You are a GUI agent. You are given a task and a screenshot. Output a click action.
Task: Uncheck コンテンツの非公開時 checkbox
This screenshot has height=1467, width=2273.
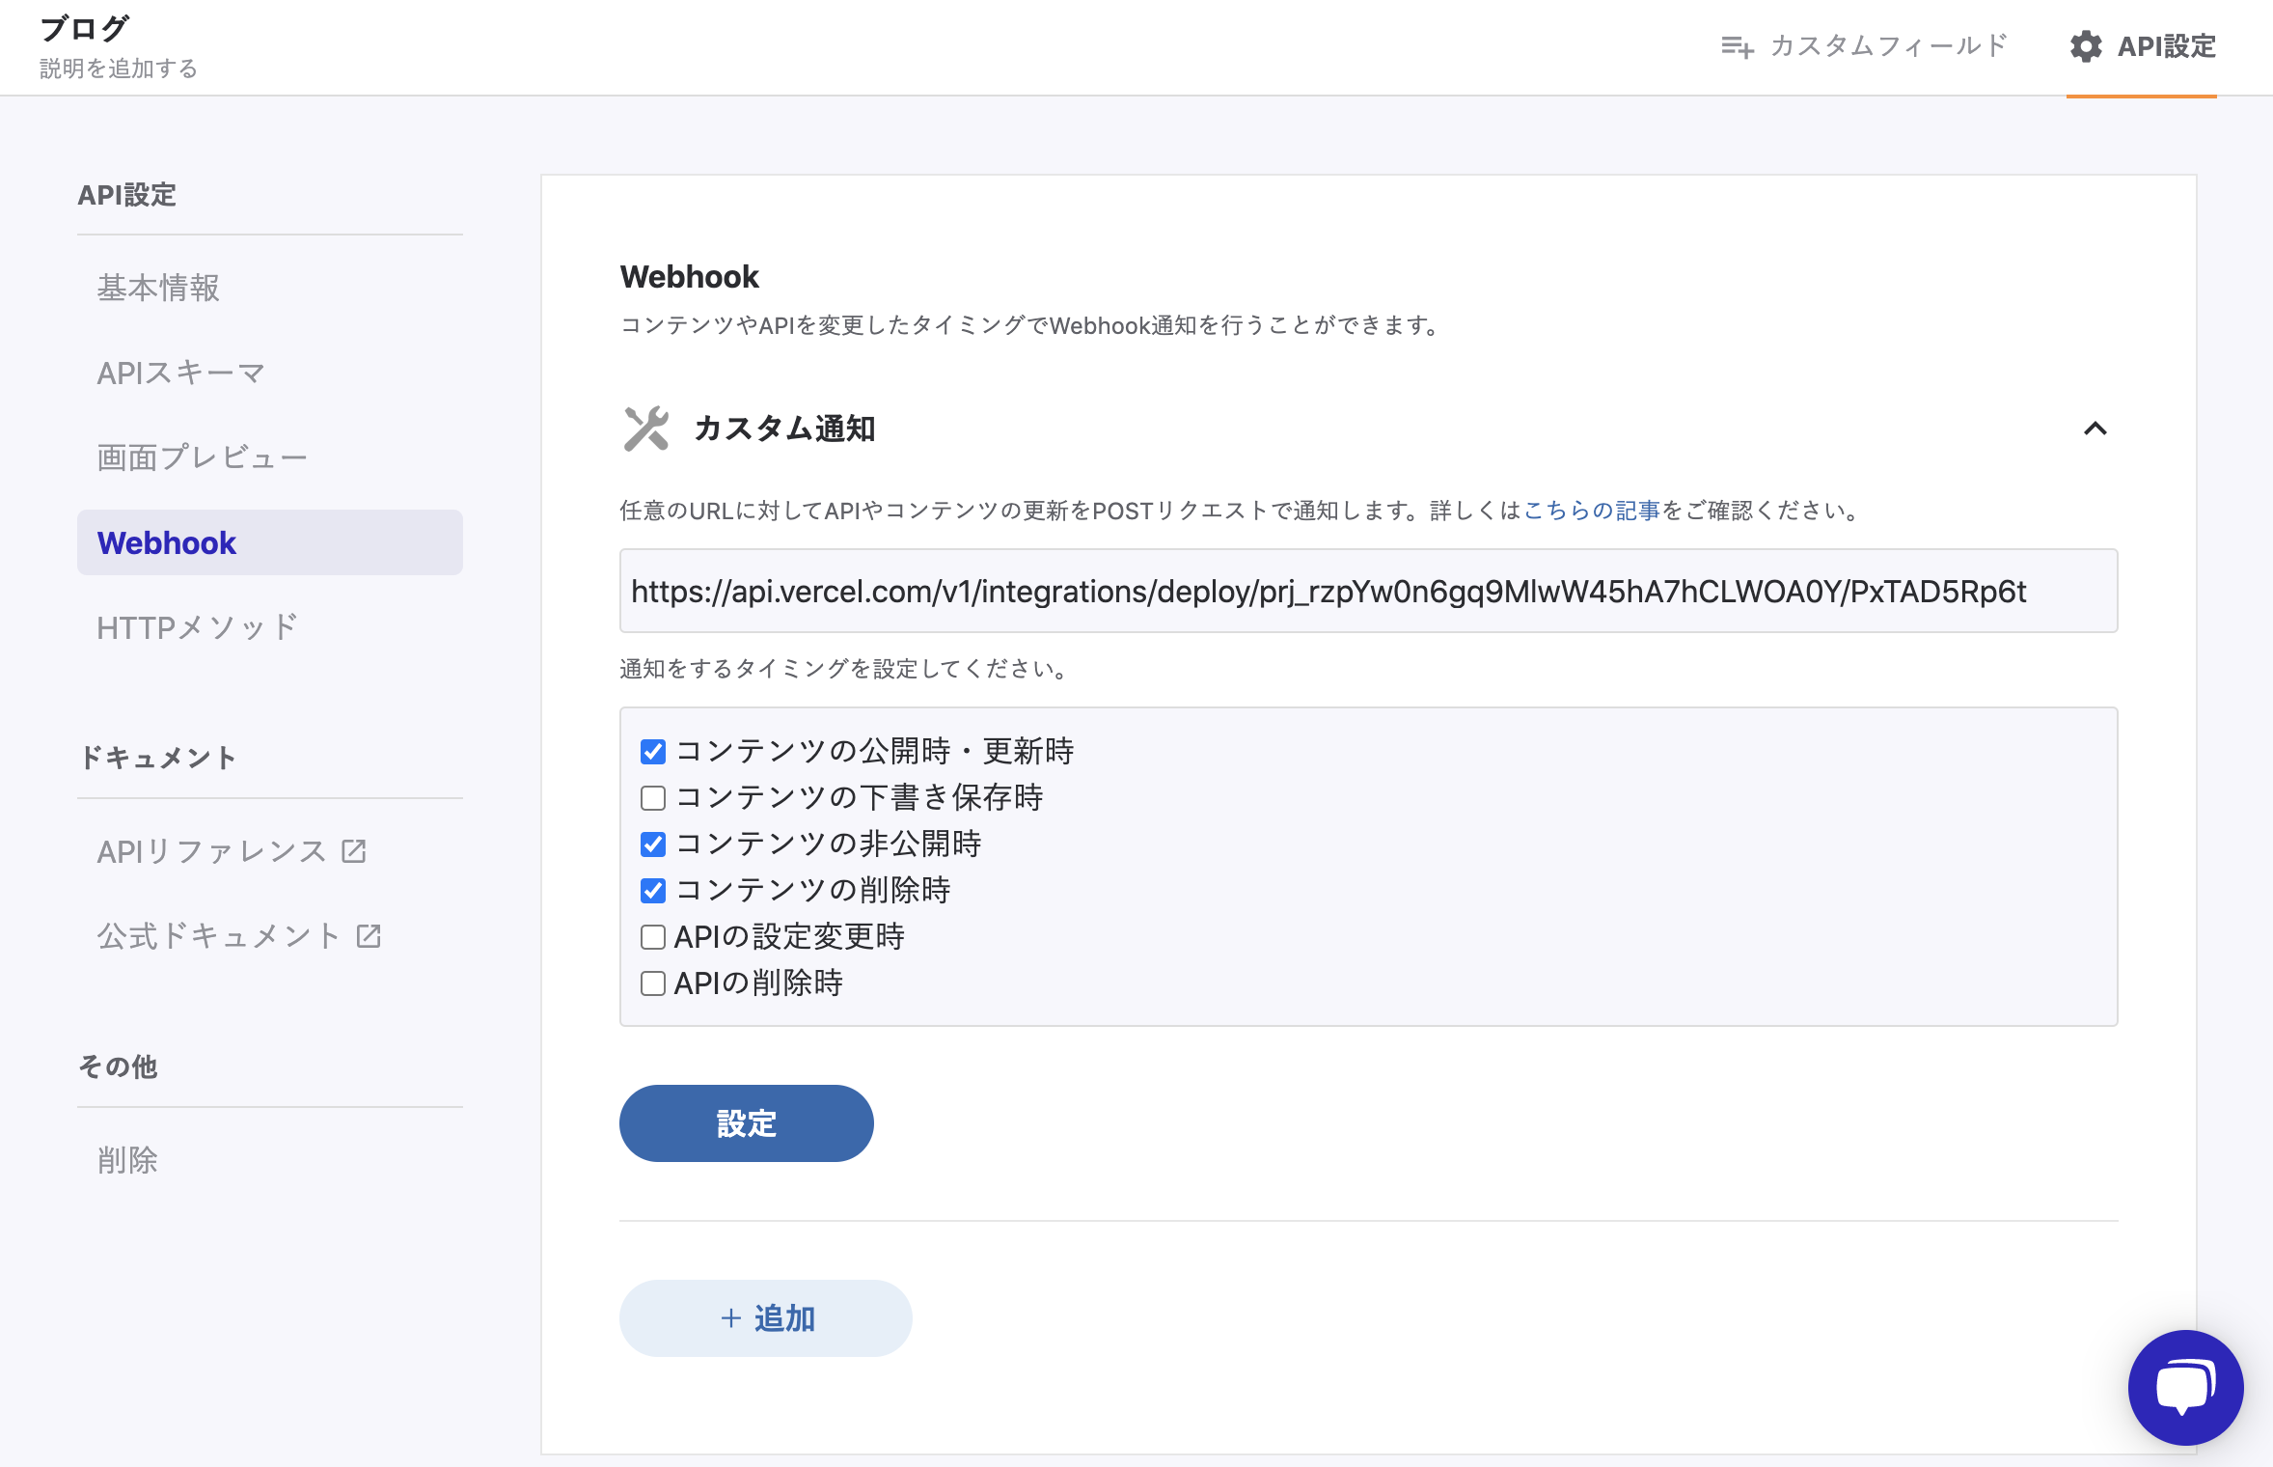(653, 844)
